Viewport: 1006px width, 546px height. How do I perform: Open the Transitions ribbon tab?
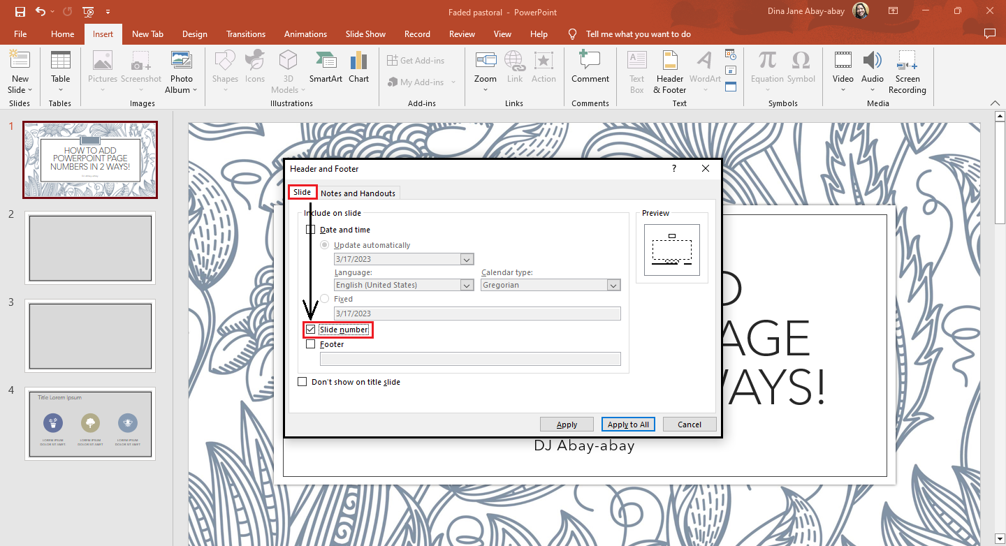[x=246, y=34]
